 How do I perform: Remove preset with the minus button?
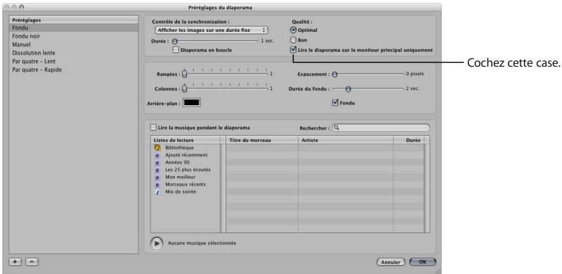(x=31, y=261)
